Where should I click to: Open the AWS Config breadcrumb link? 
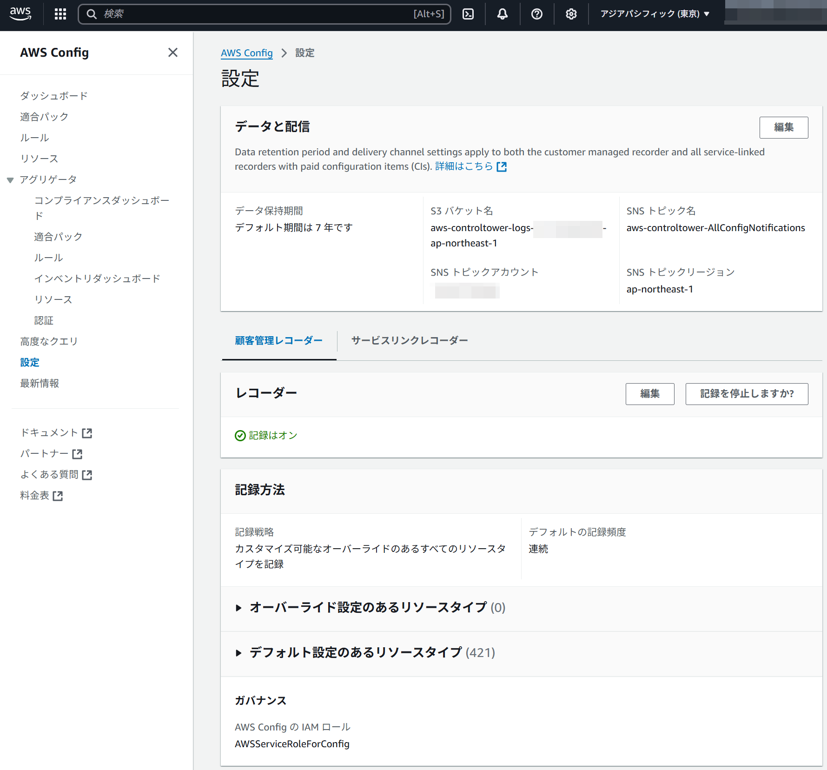click(x=247, y=53)
